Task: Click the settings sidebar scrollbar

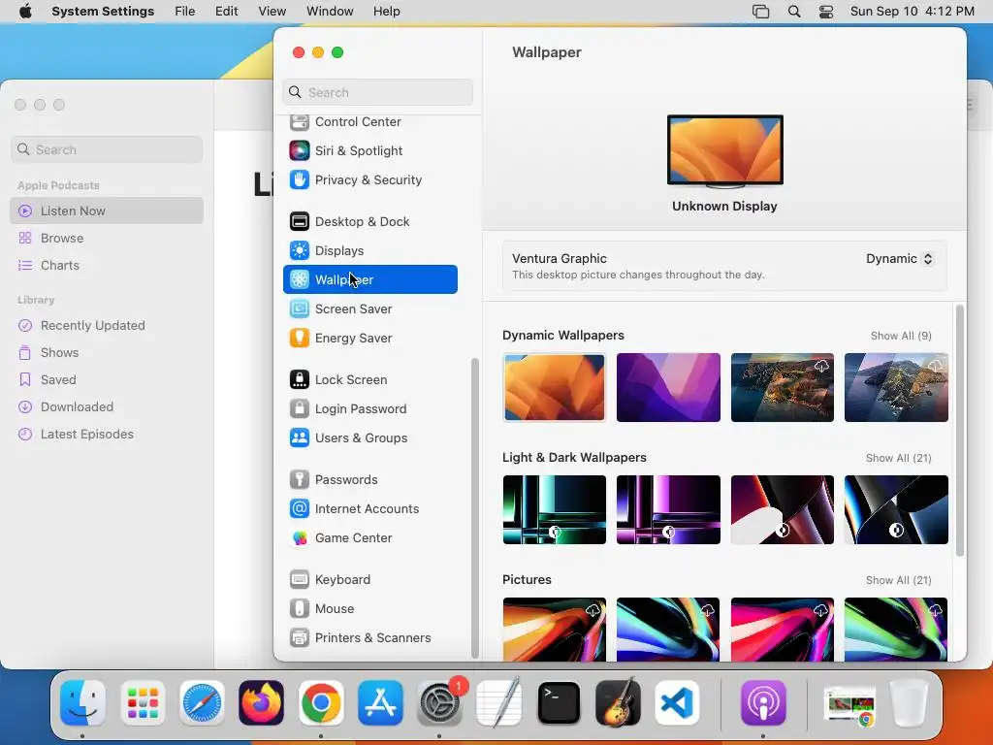Action: pyautogui.click(x=475, y=508)
